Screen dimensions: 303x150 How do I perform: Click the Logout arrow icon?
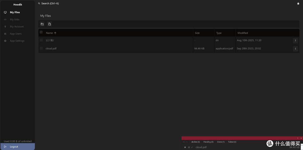click(x=5, y=147)
